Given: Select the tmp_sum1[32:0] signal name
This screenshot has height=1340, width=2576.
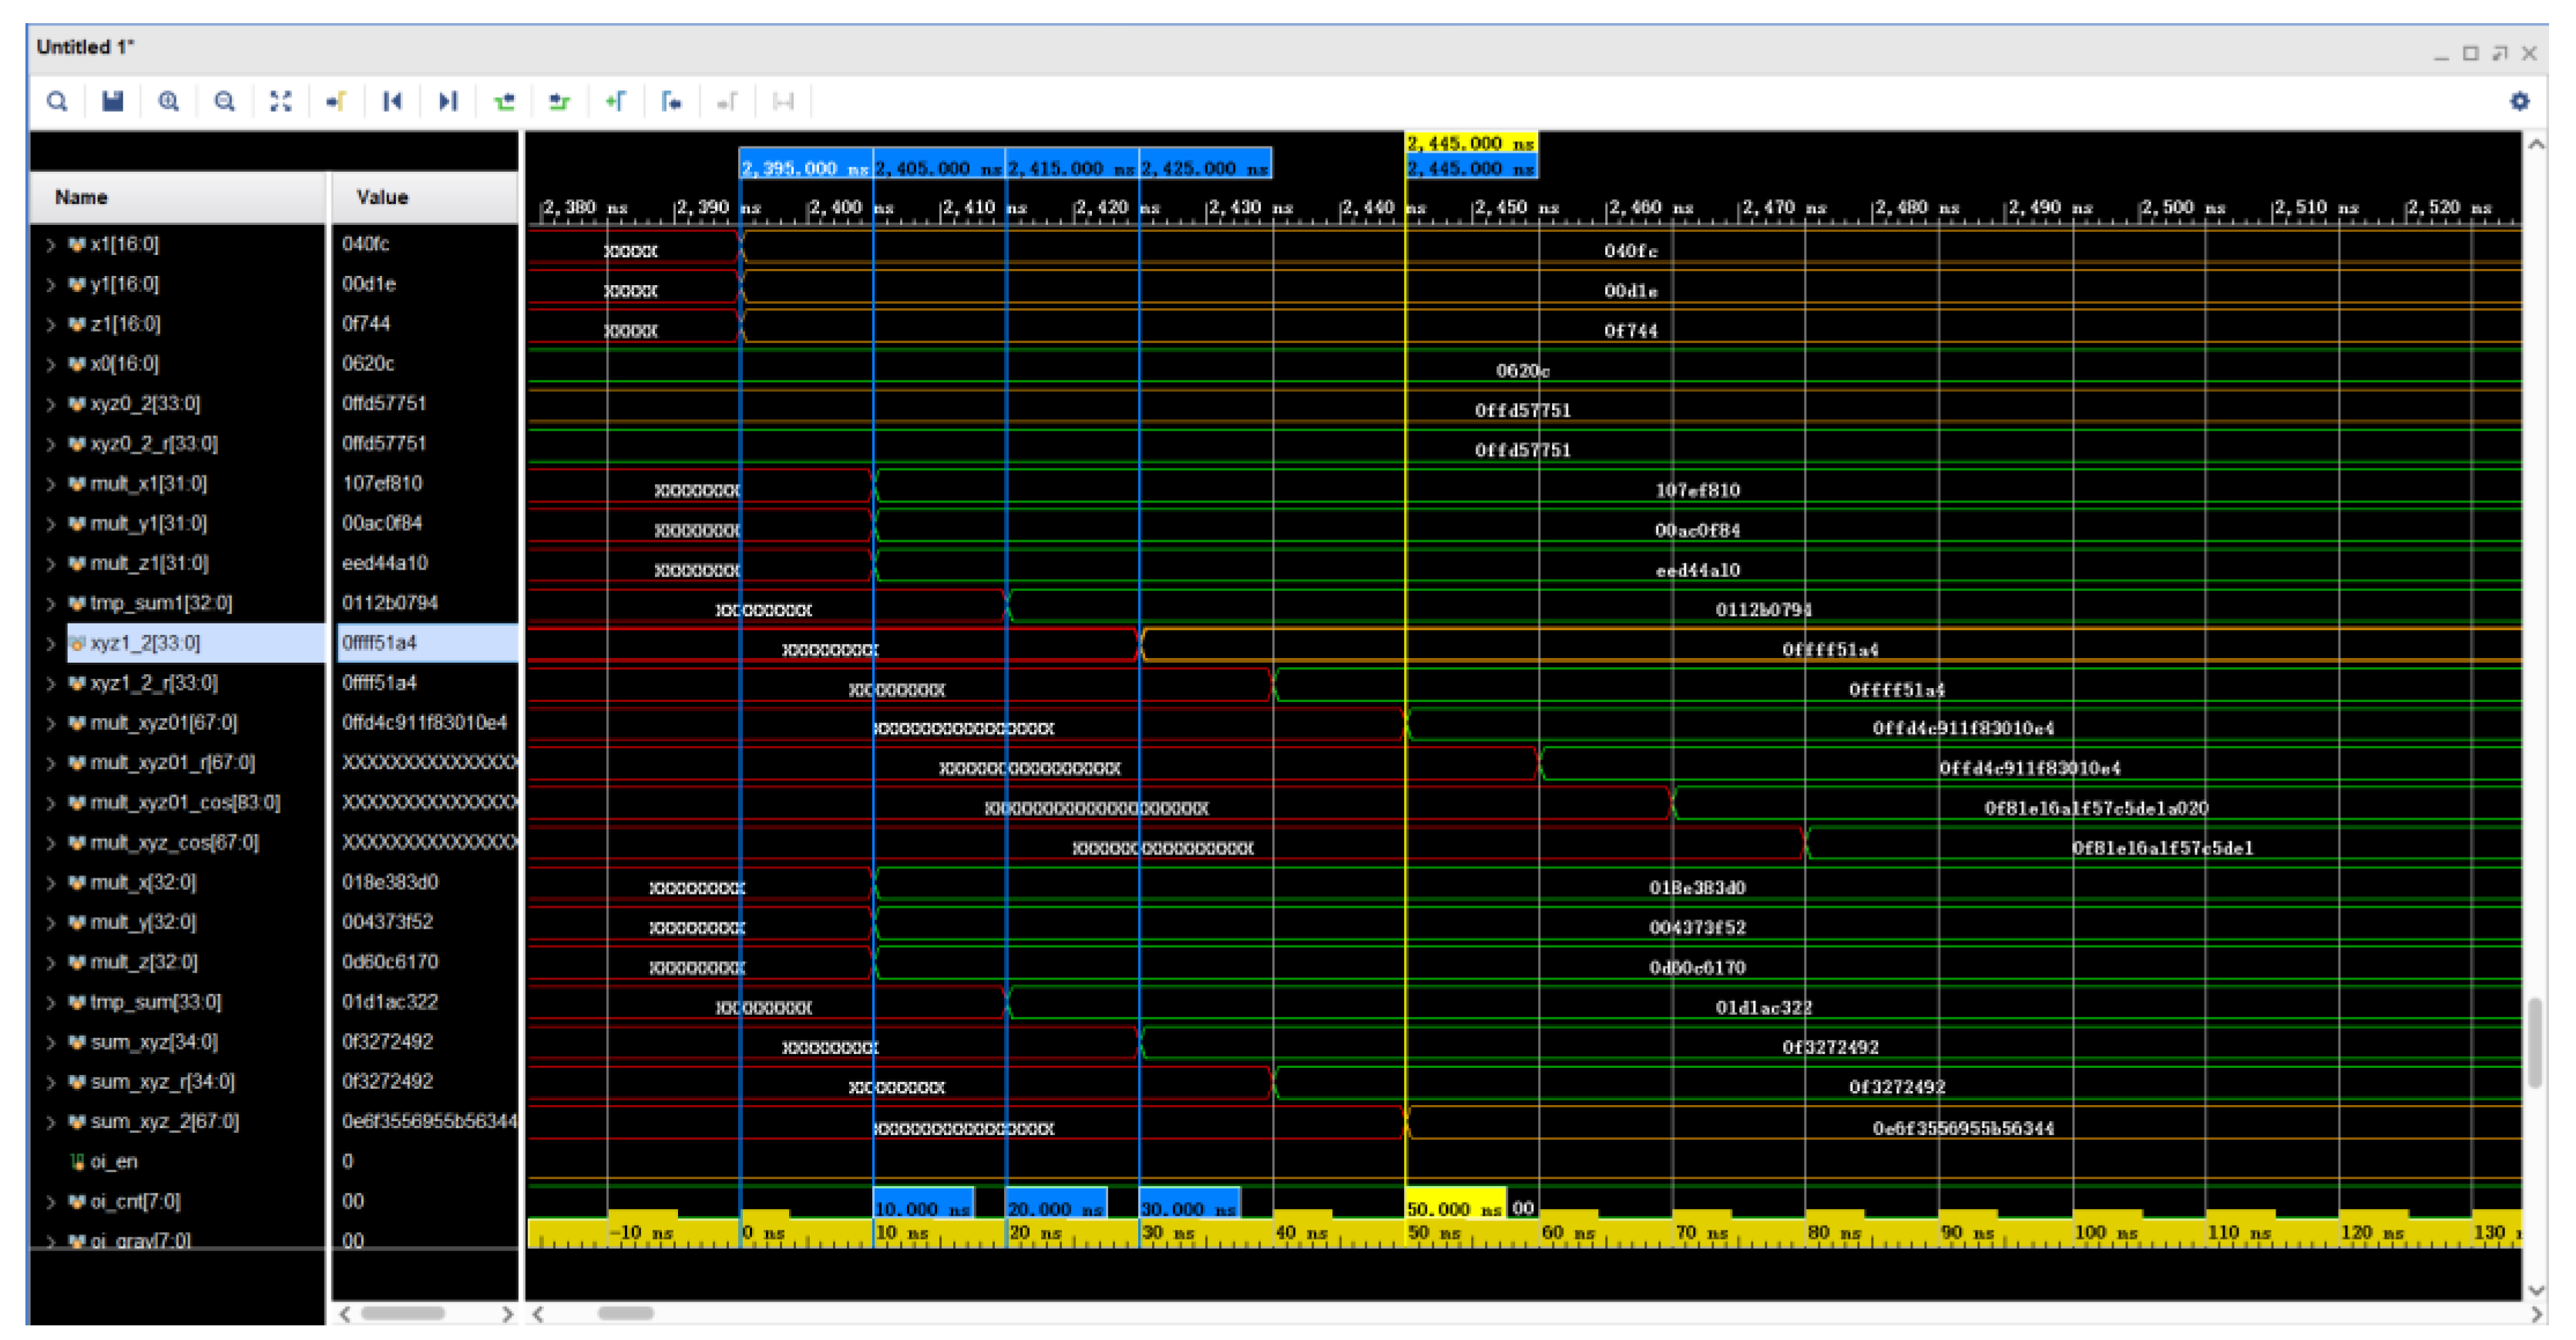Looking at the screenshot, I should click(160, 604).
